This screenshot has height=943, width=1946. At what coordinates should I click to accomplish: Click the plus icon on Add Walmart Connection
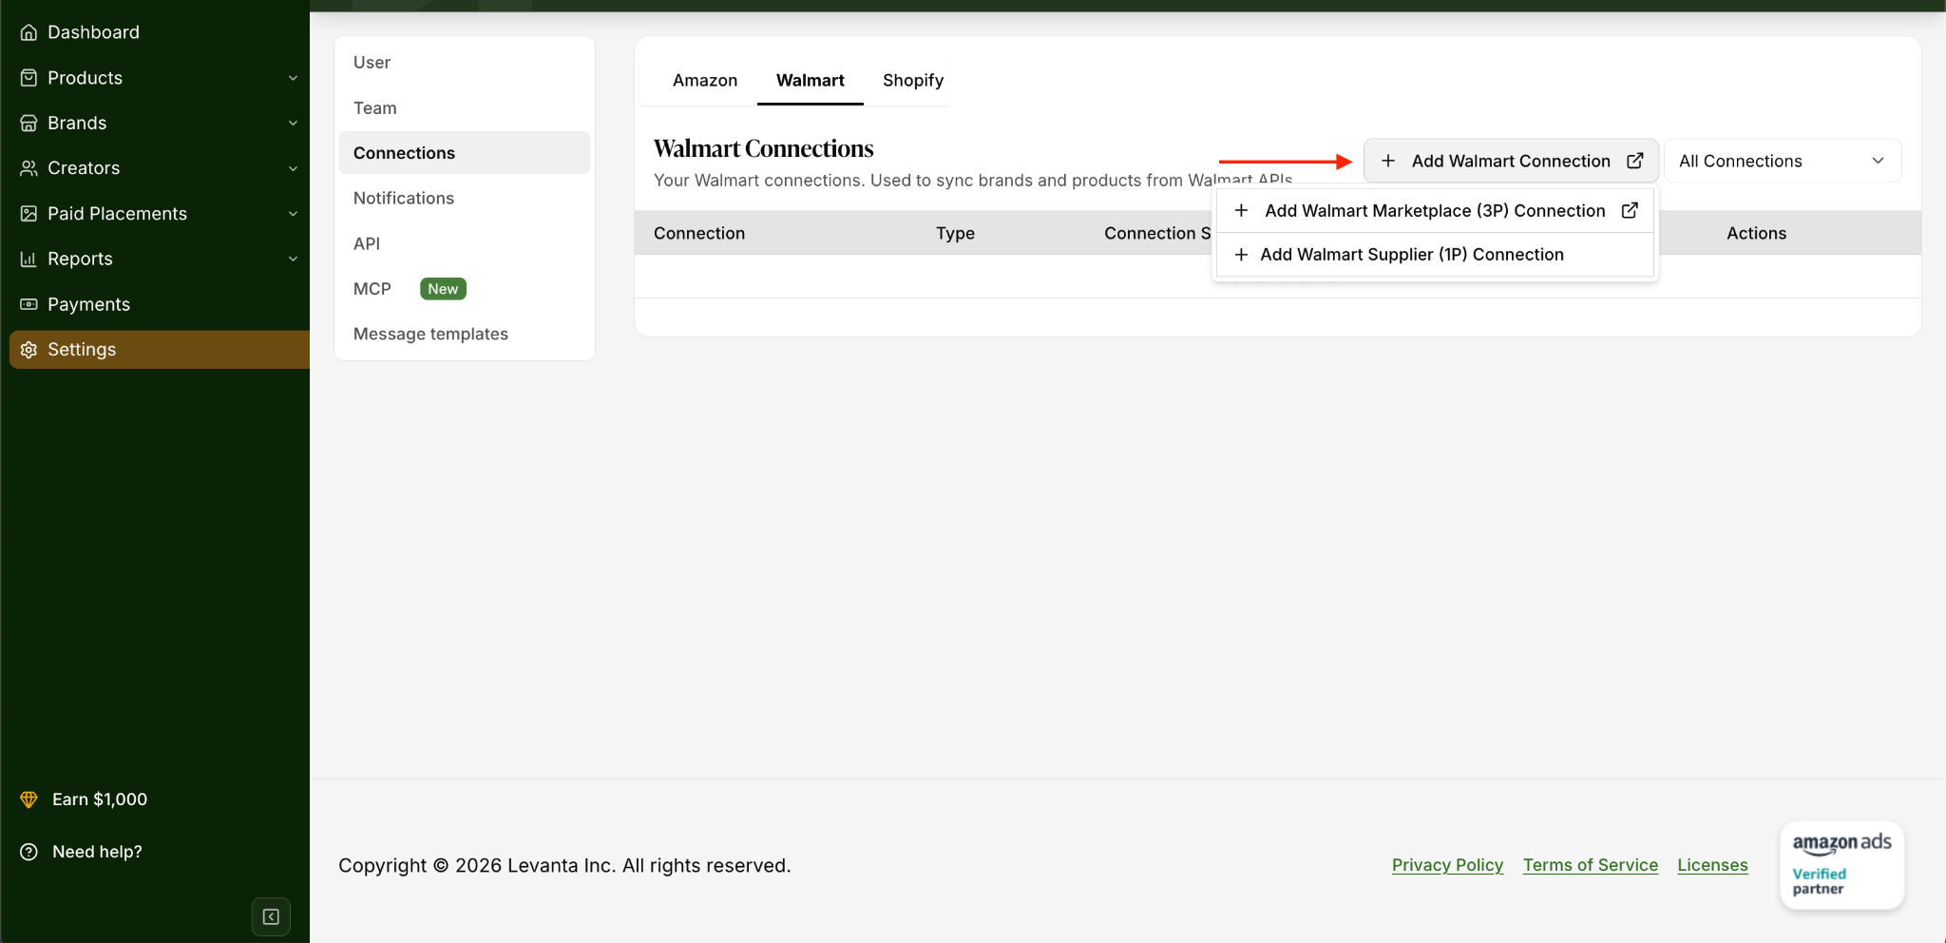point(1388,161)
